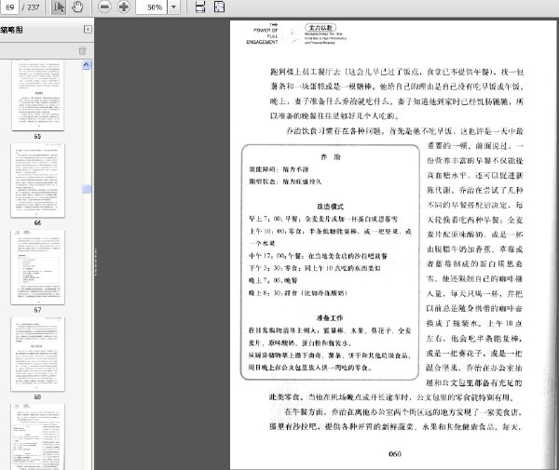
Task: Collapse the thumbnails panel
Action: point(88,30)
